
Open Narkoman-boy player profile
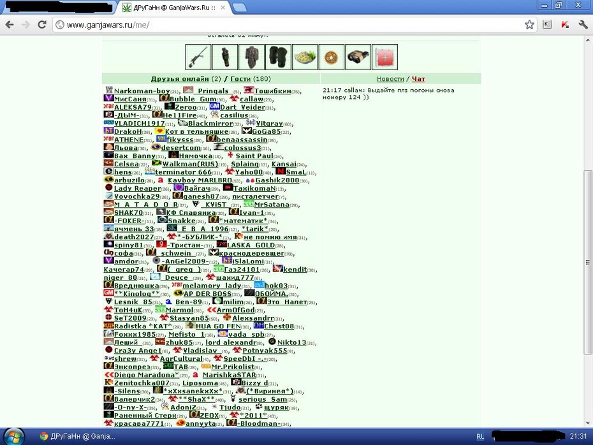point(142,91)
